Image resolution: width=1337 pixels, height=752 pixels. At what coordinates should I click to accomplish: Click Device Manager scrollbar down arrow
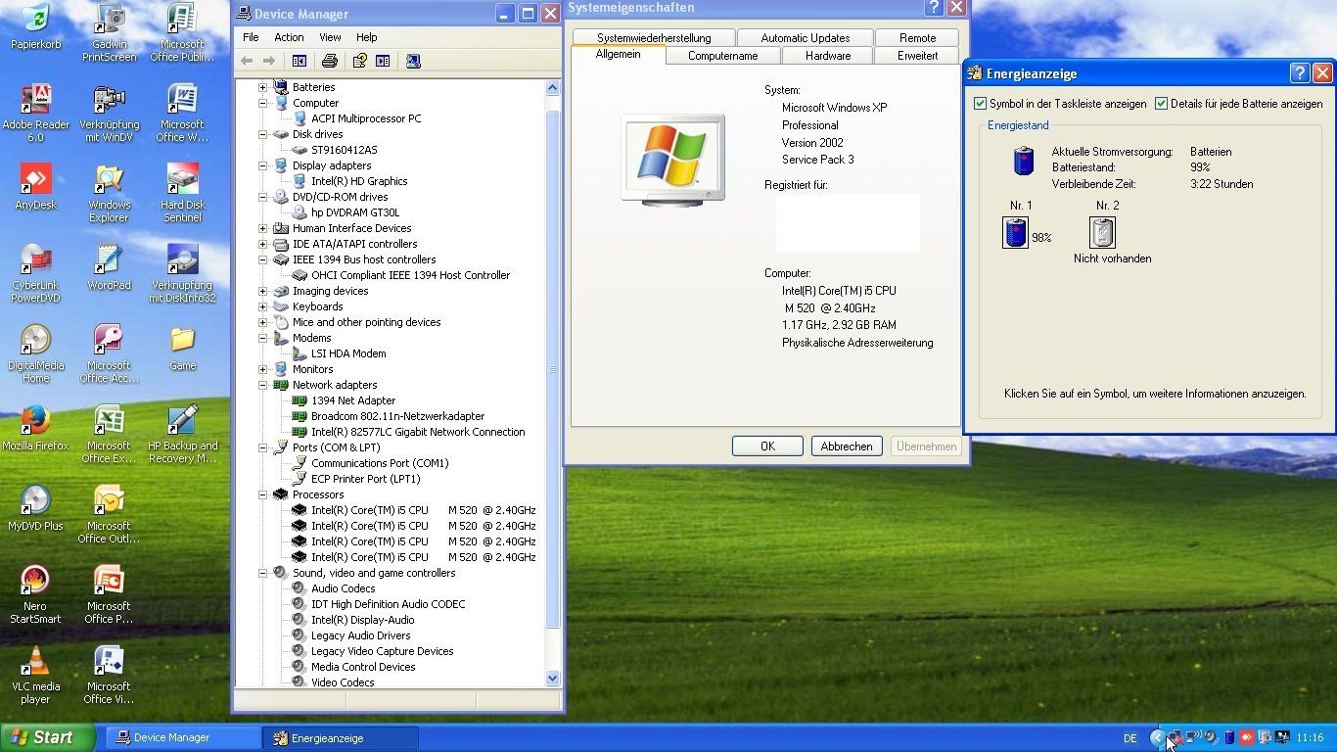click(x=552, y=678)
